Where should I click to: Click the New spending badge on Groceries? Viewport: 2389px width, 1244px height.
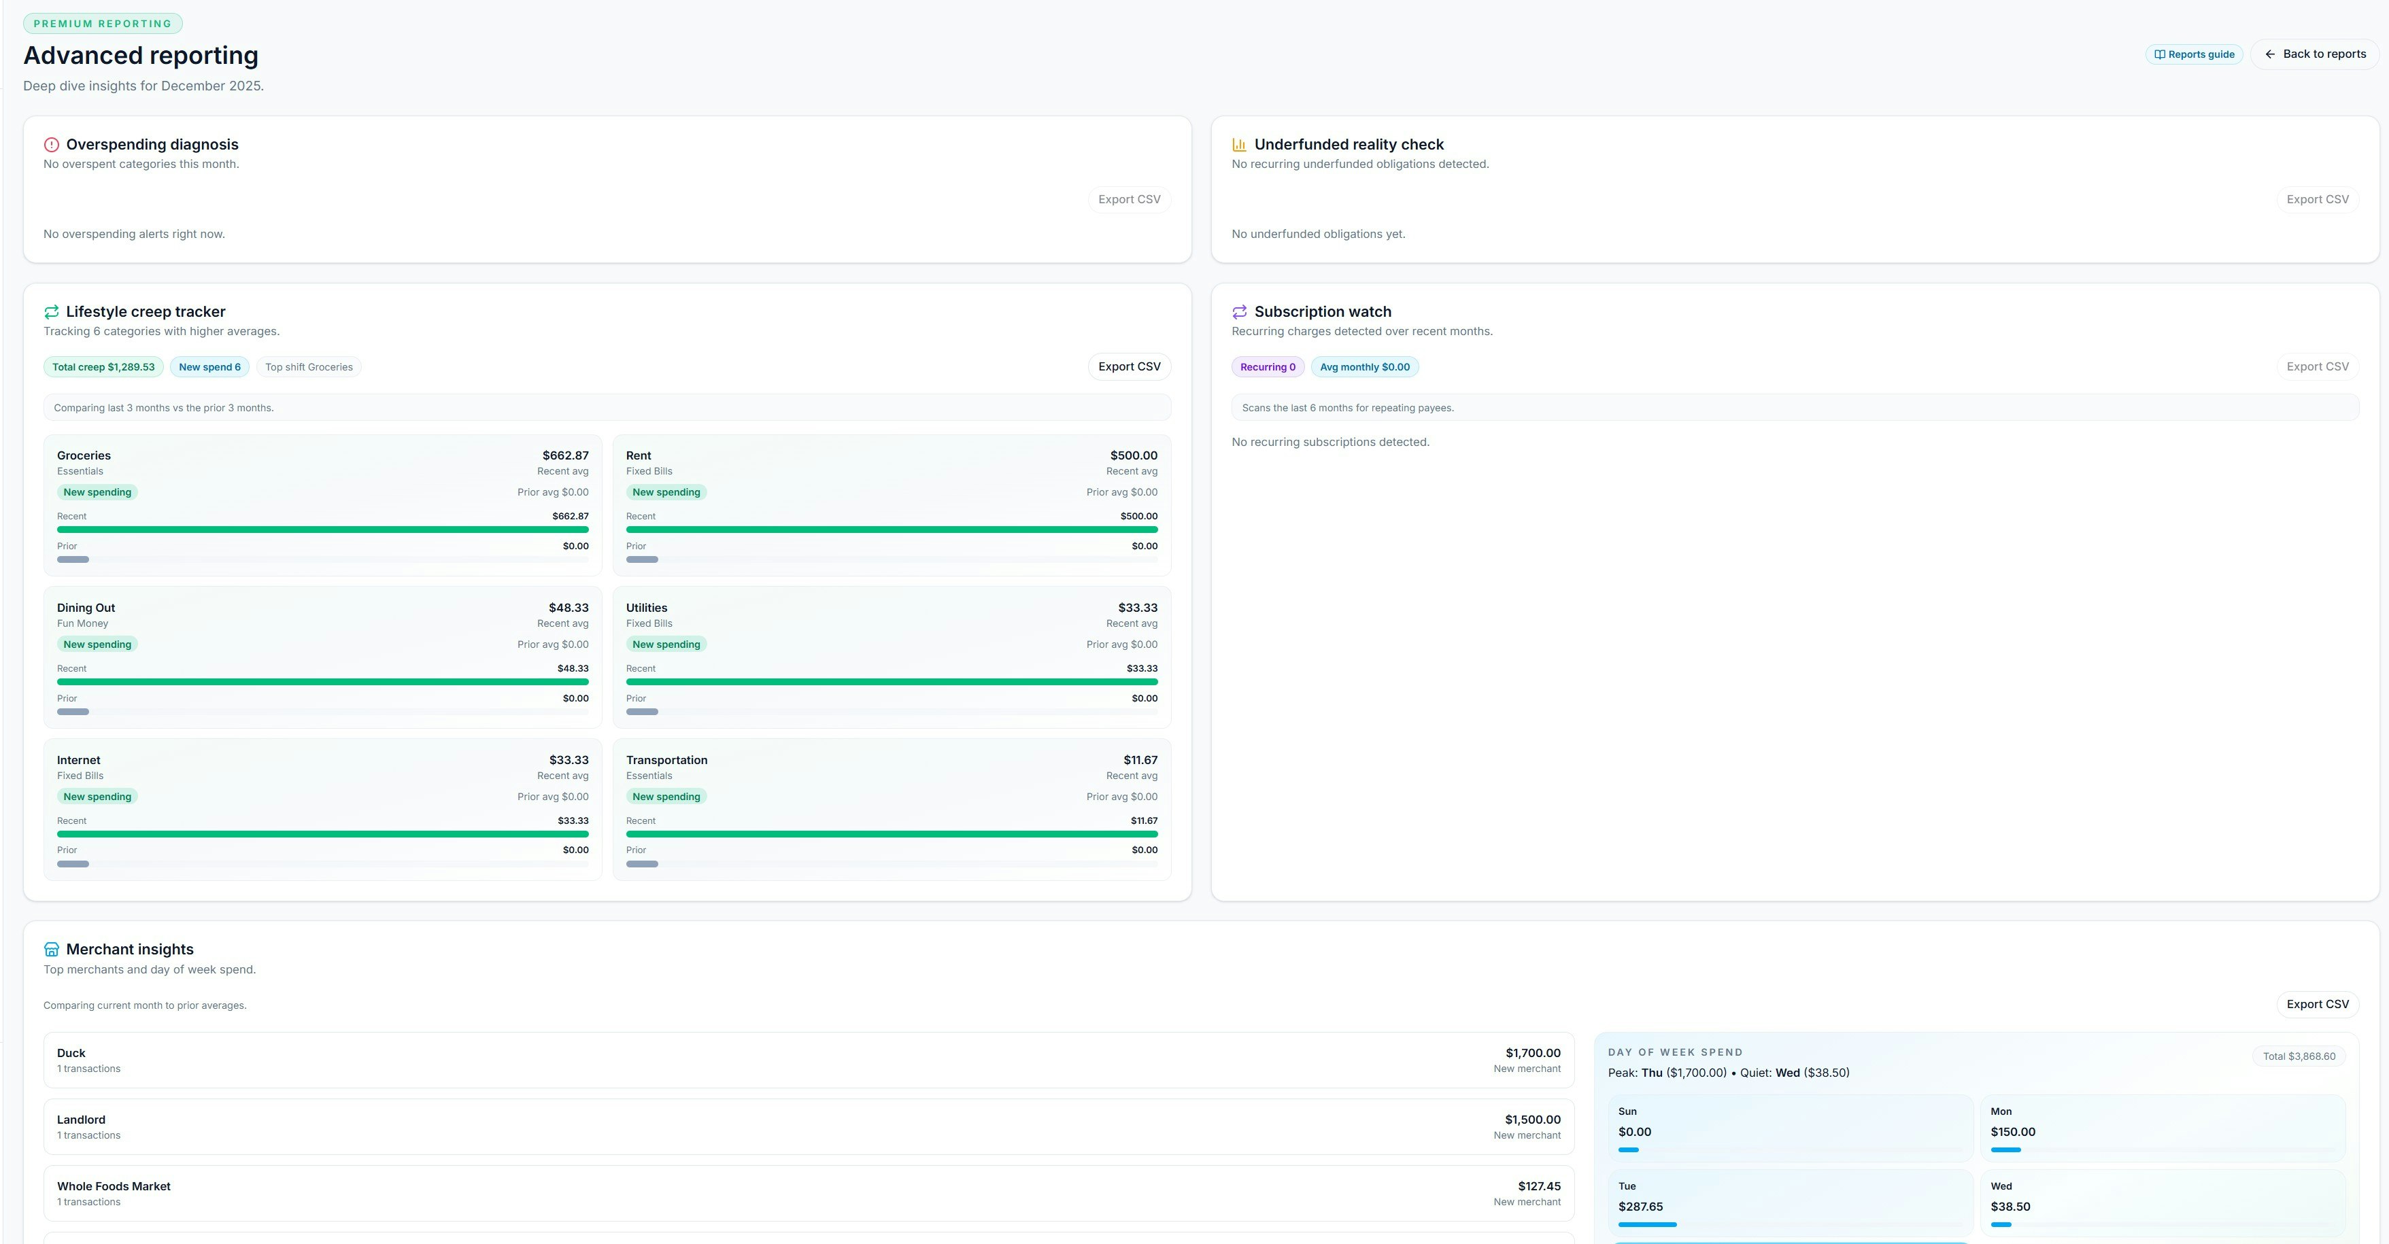point(97,491)
